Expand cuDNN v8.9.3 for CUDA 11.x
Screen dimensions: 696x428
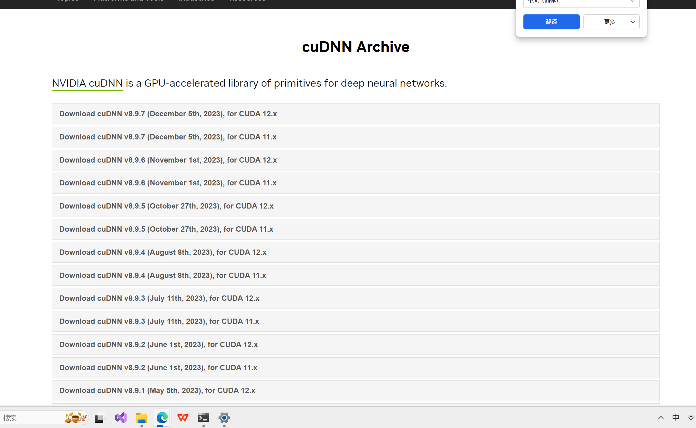point(356,321)
